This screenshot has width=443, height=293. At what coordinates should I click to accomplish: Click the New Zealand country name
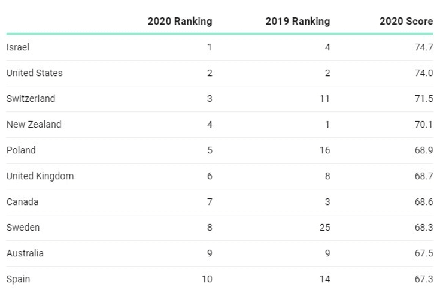coord(34,125)
